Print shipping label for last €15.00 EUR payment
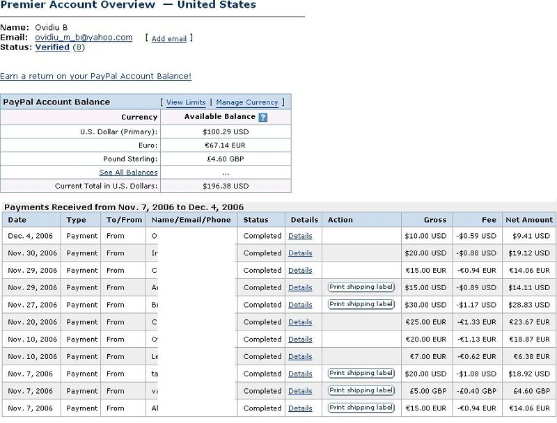 pyautogui.click(x=361, y=408)
